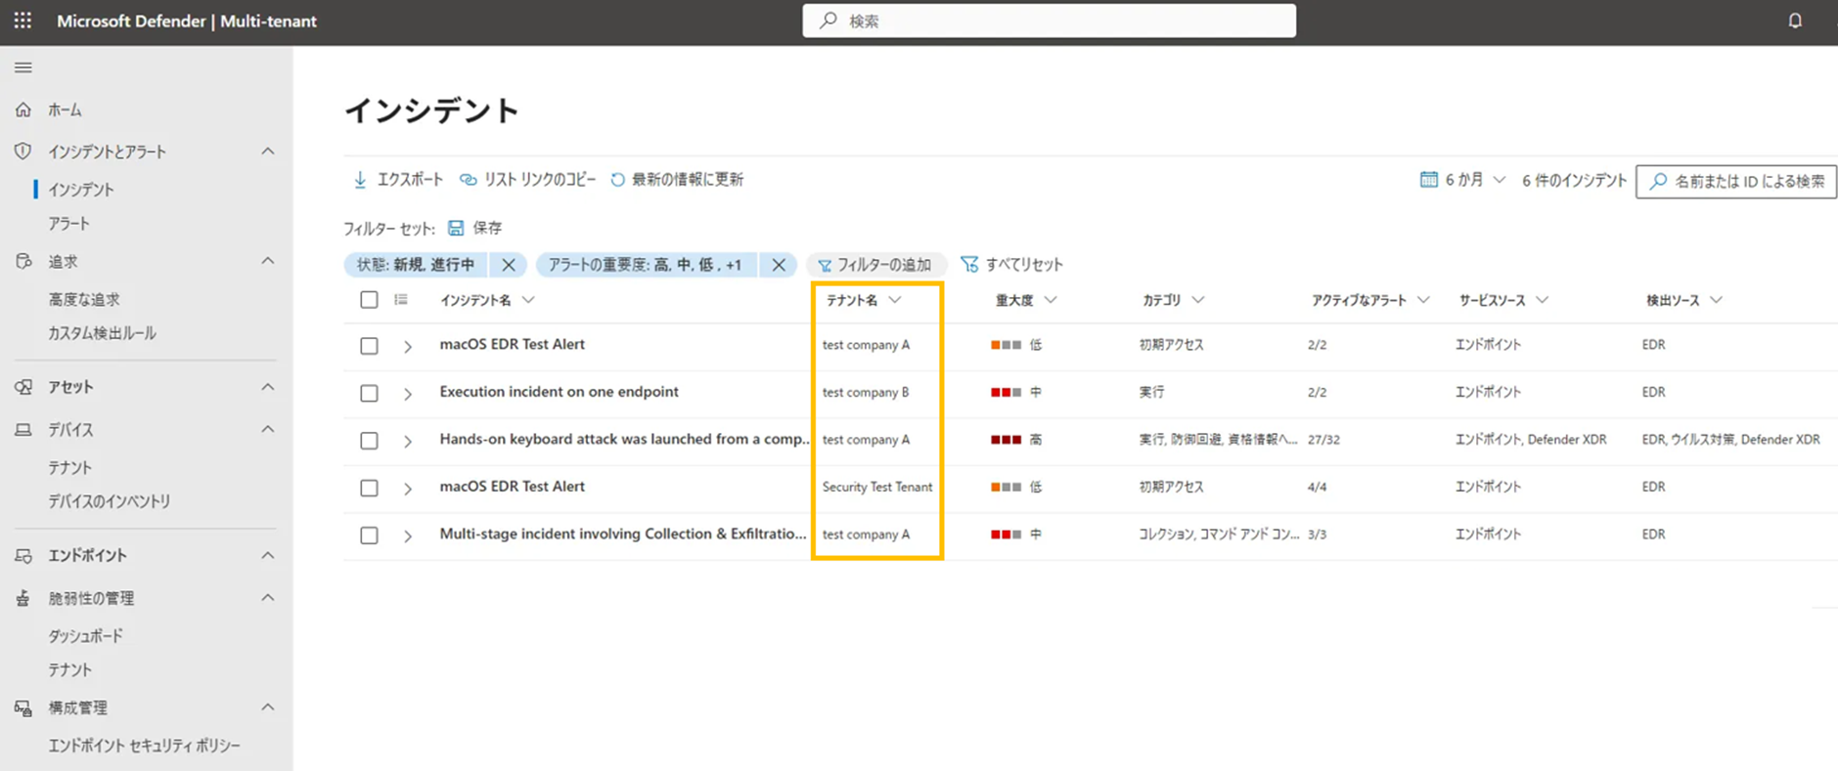Click the notification bell icon
The height and width of the screenshot is (771, 1838).
[x=1795, y=20]
